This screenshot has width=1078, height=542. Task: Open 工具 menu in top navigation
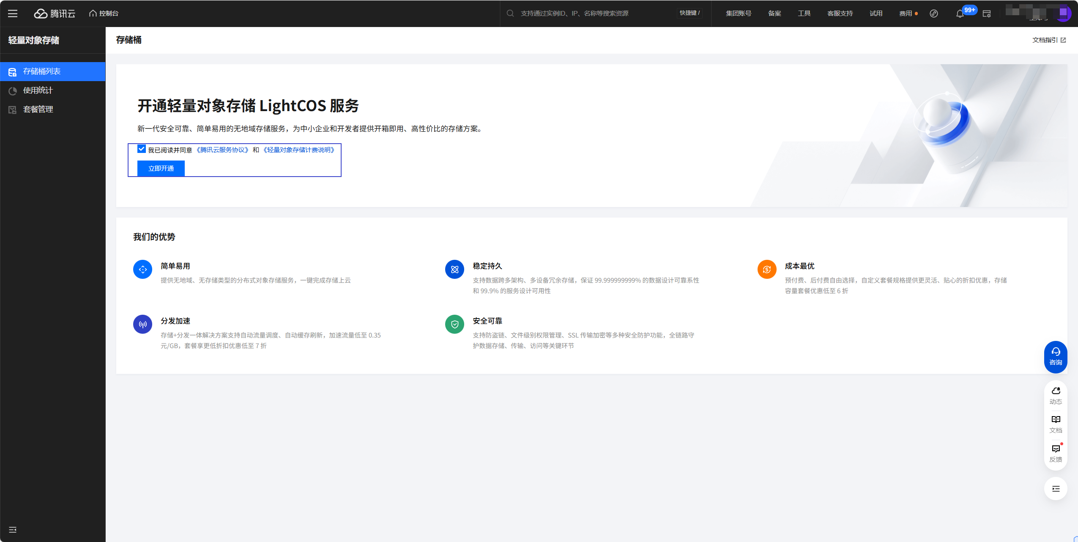click(x=804, y=14)
